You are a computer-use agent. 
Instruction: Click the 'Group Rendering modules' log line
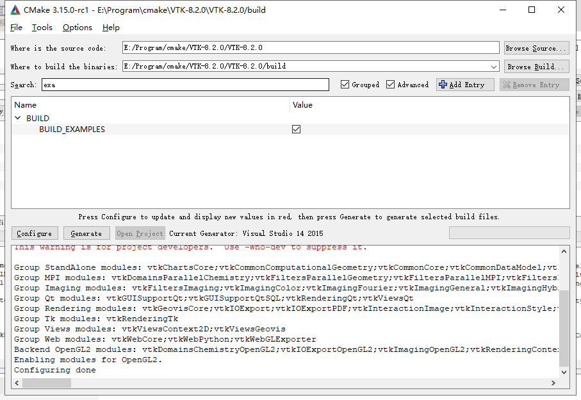286,308
